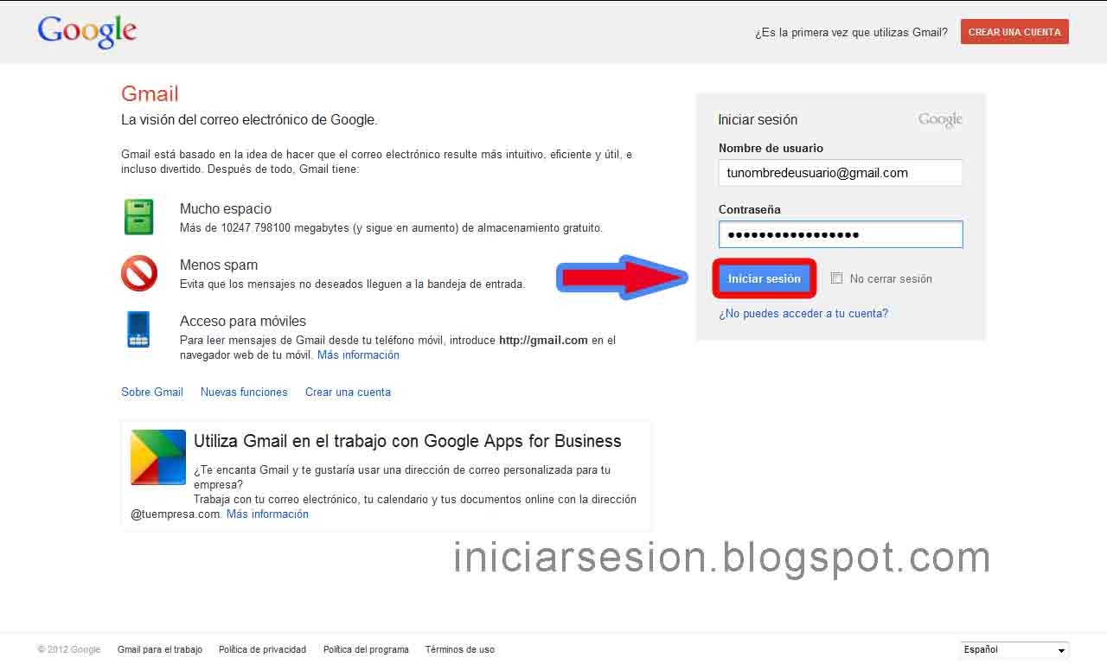Open the Política de privacidad footer link

(262, 649)
